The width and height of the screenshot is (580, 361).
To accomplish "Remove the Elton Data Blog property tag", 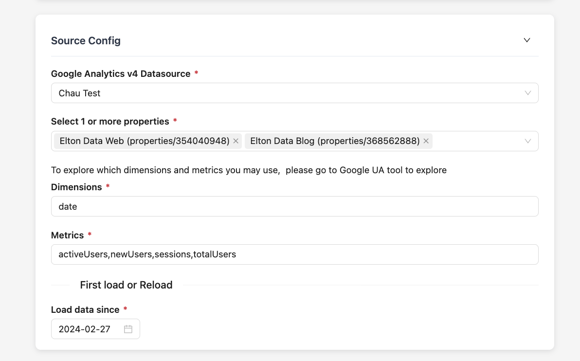I will click(x=426, y=141).
